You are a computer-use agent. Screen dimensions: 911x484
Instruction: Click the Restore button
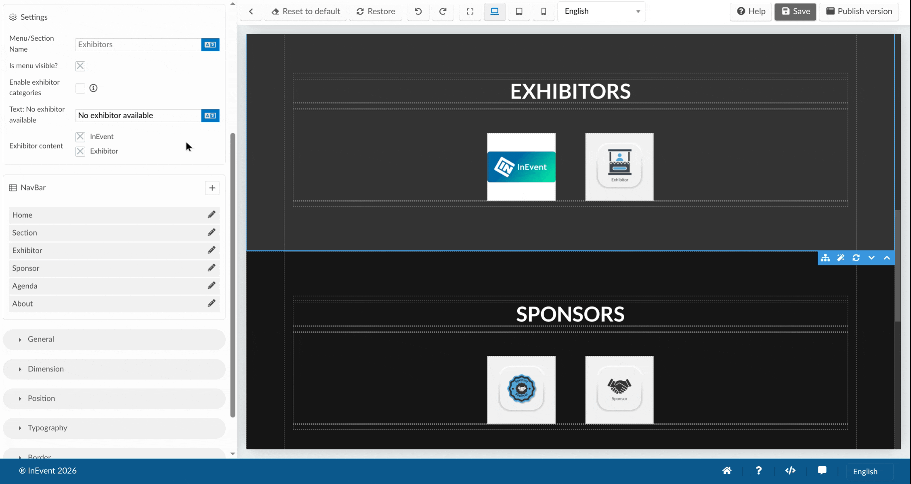[376, 11]
